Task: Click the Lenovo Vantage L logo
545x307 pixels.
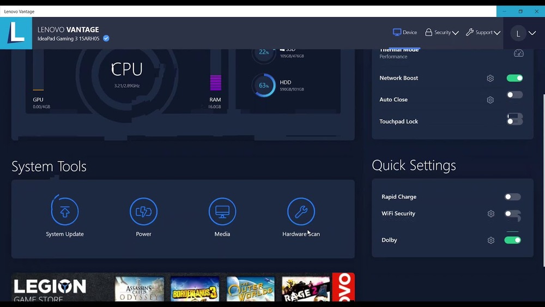Action: [16, 33]
